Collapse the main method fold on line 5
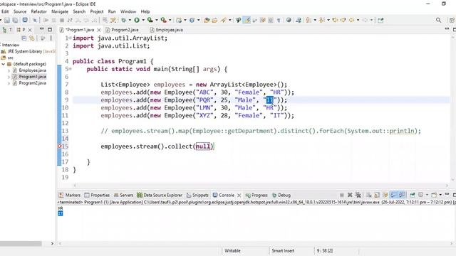456x256 pixels. (71, 69)
